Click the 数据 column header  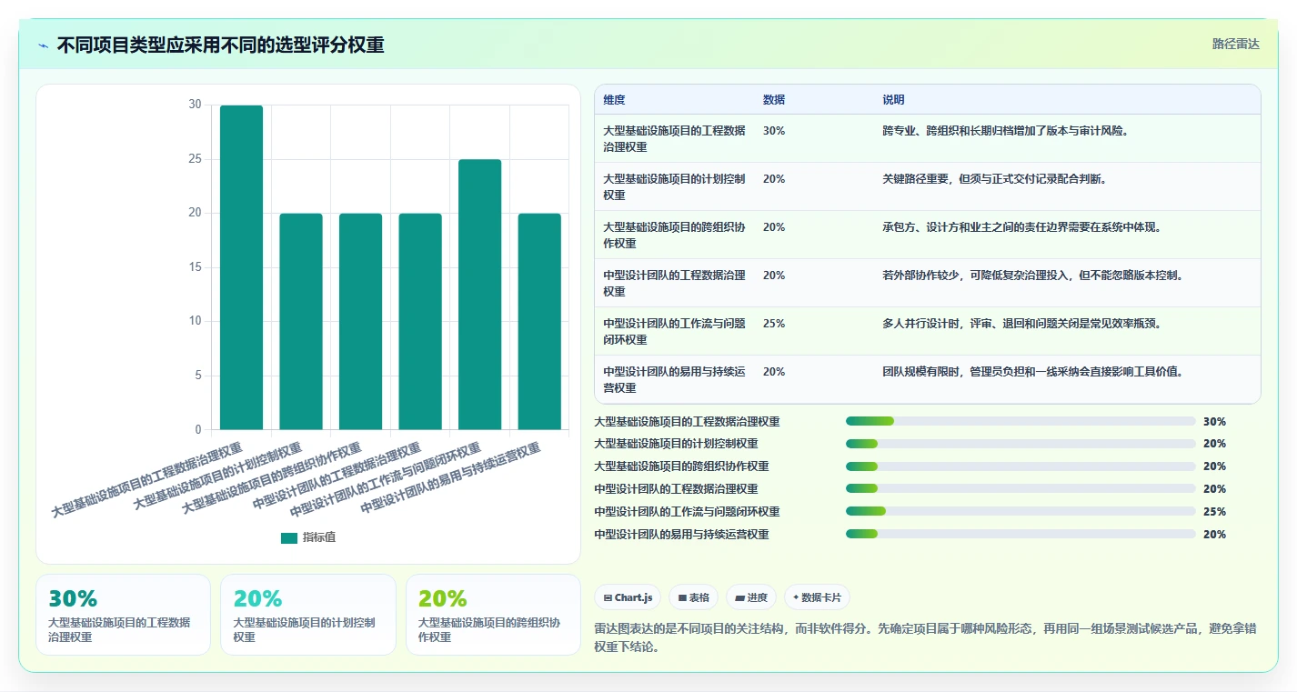tap(774, 100)
